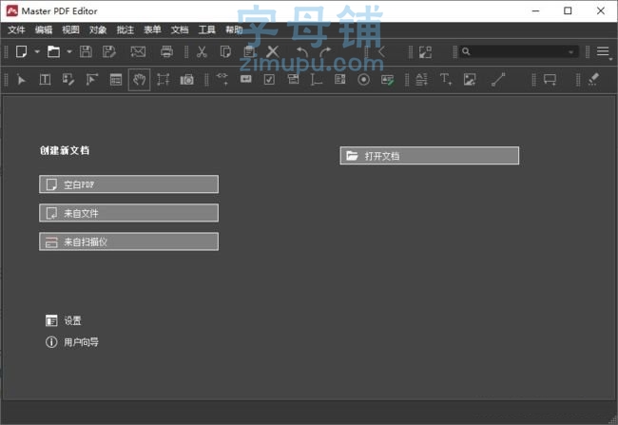
Task: Open the hamburger menu icon
Action: tap(603, 51)
